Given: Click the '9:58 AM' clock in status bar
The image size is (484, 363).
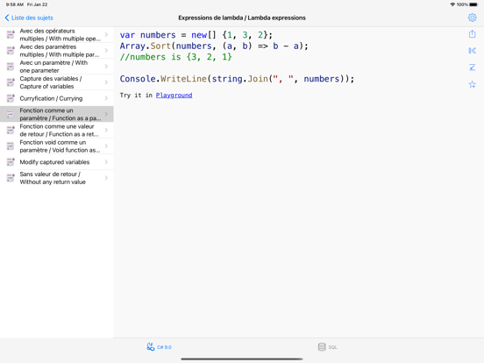Looking at the screenshot, I should [15, 4].
